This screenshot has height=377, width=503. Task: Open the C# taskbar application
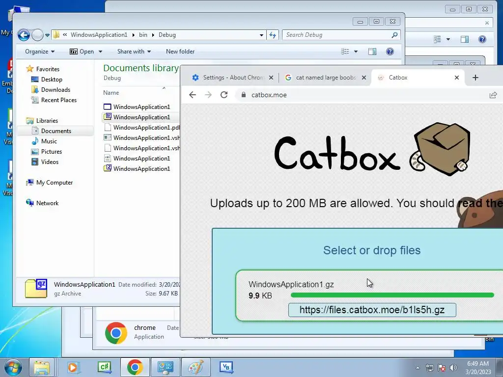(x=104, y=367)
